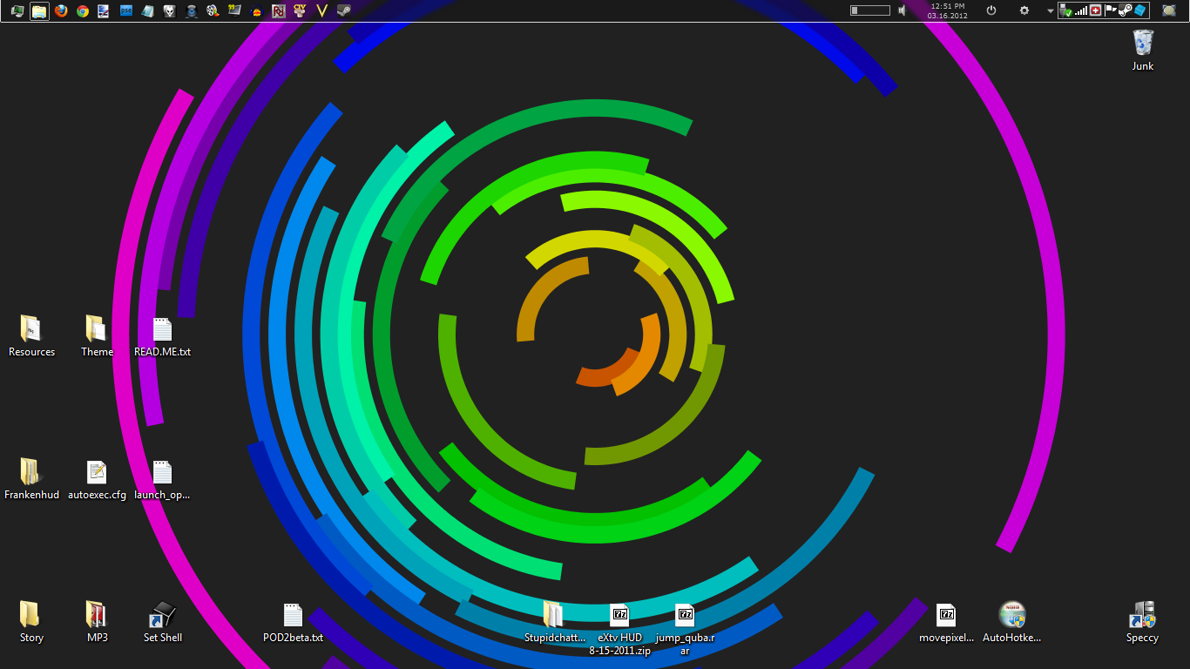Adjust the volume level bar in taskbar

point(870,10)
